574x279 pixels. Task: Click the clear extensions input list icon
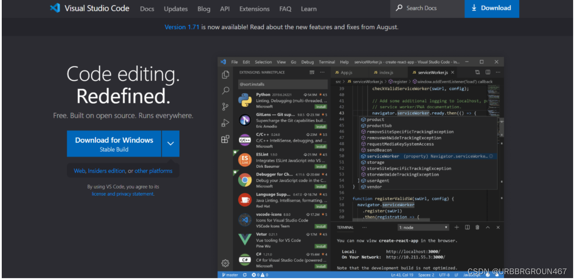tap(312, 72)
